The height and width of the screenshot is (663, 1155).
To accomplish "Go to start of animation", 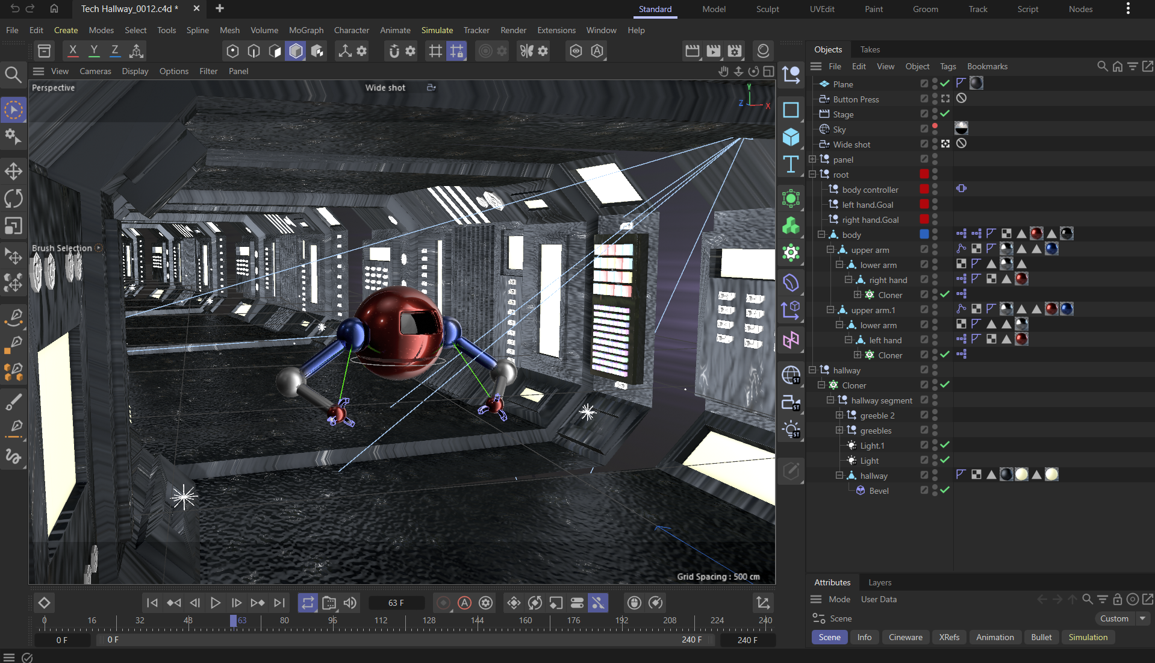I will click(152, 603).
